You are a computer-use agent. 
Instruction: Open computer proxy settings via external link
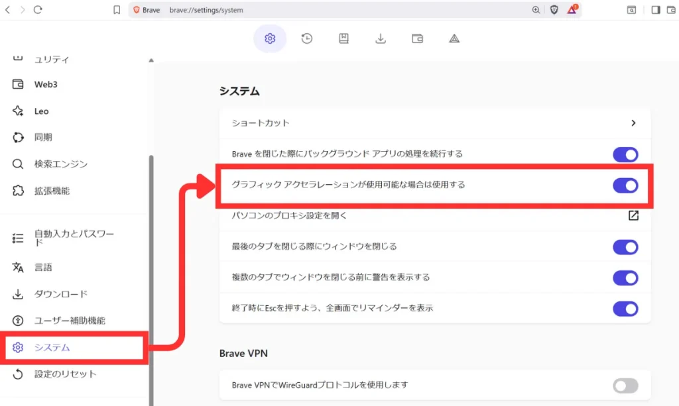pos(633,215)
